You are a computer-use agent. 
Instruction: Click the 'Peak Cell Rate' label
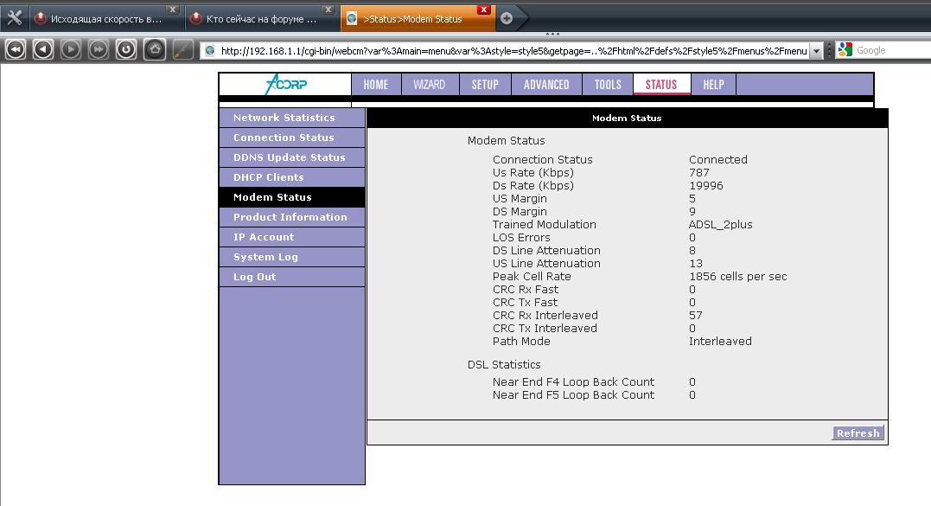pos(532,277)
